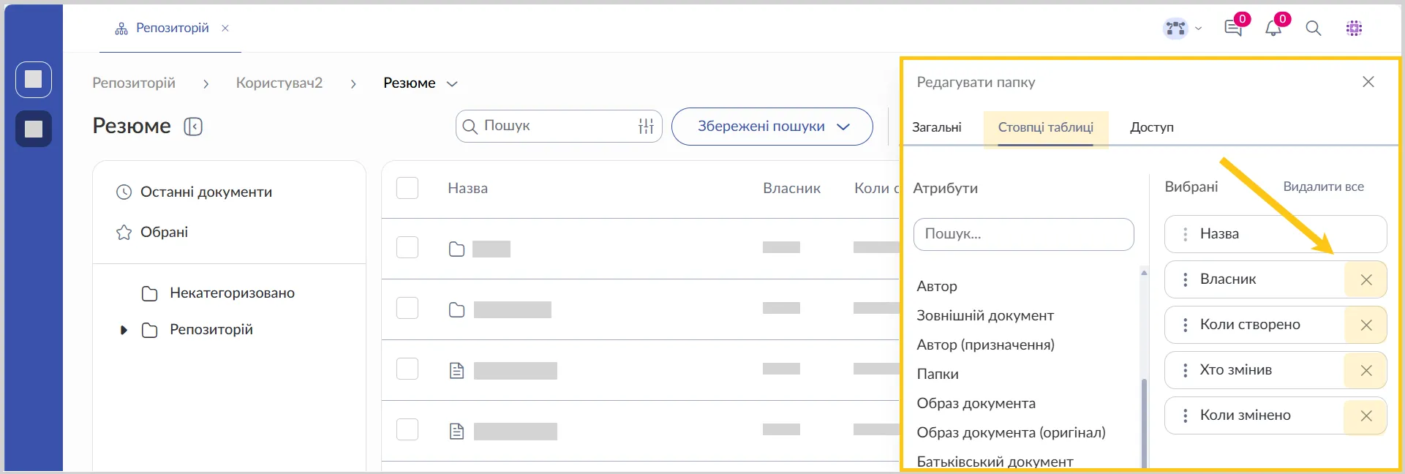Open the notifications bell
Viewport: 1405px width, 474px height.
click(1273, 29)
